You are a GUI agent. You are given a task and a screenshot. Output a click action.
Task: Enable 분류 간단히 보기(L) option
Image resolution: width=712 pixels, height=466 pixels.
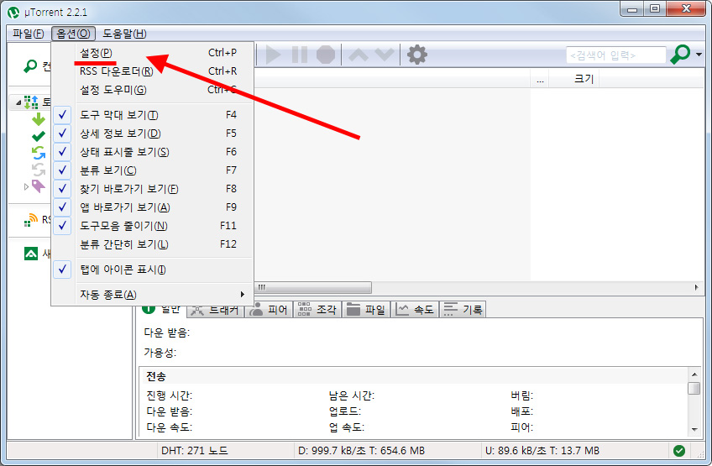click(x=153, y=244)
